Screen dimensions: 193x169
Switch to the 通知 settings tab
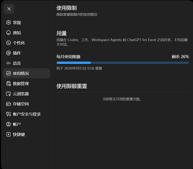pyautogui.click(x=17, y=33)
